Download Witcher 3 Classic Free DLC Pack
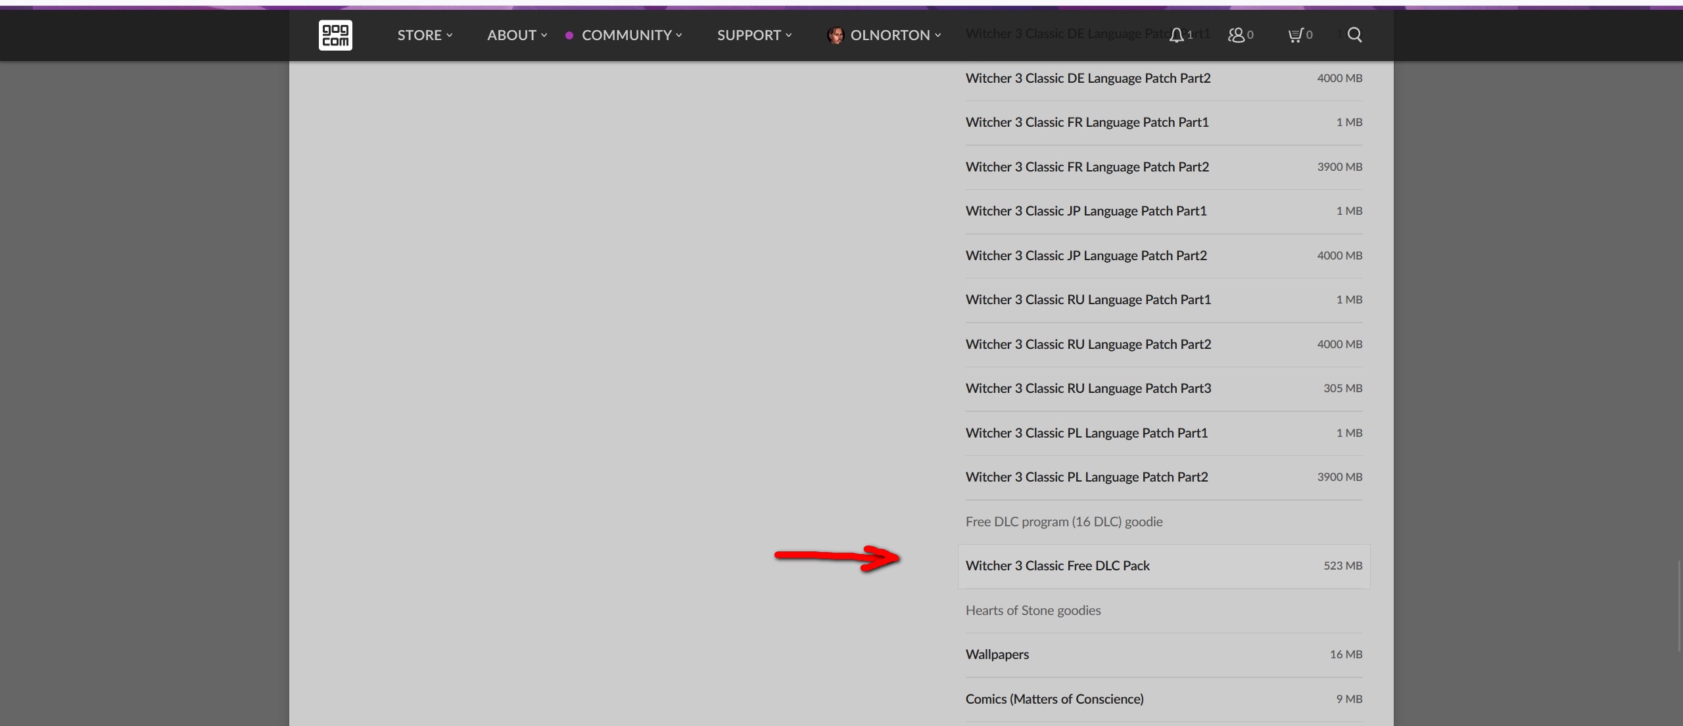Screen dimensions: 1683x726 [x=1164, y=566]
